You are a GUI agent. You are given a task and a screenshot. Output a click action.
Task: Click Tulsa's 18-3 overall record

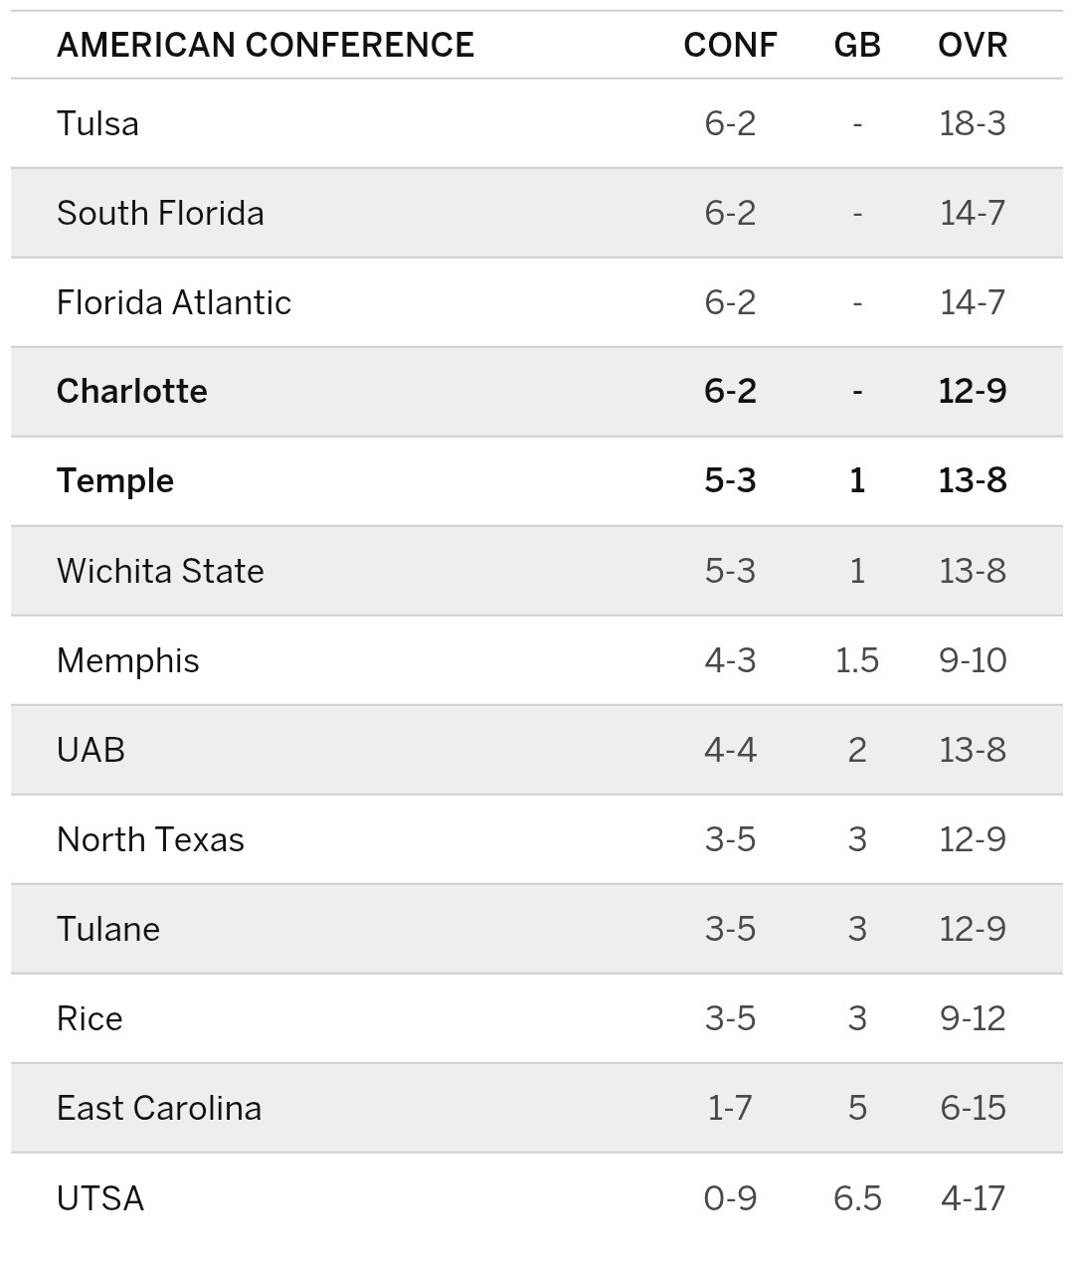973,123
